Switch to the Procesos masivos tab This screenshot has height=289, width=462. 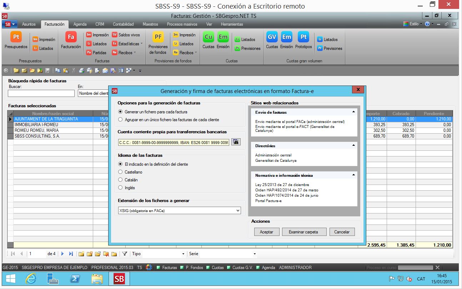[x=182, y=24]
